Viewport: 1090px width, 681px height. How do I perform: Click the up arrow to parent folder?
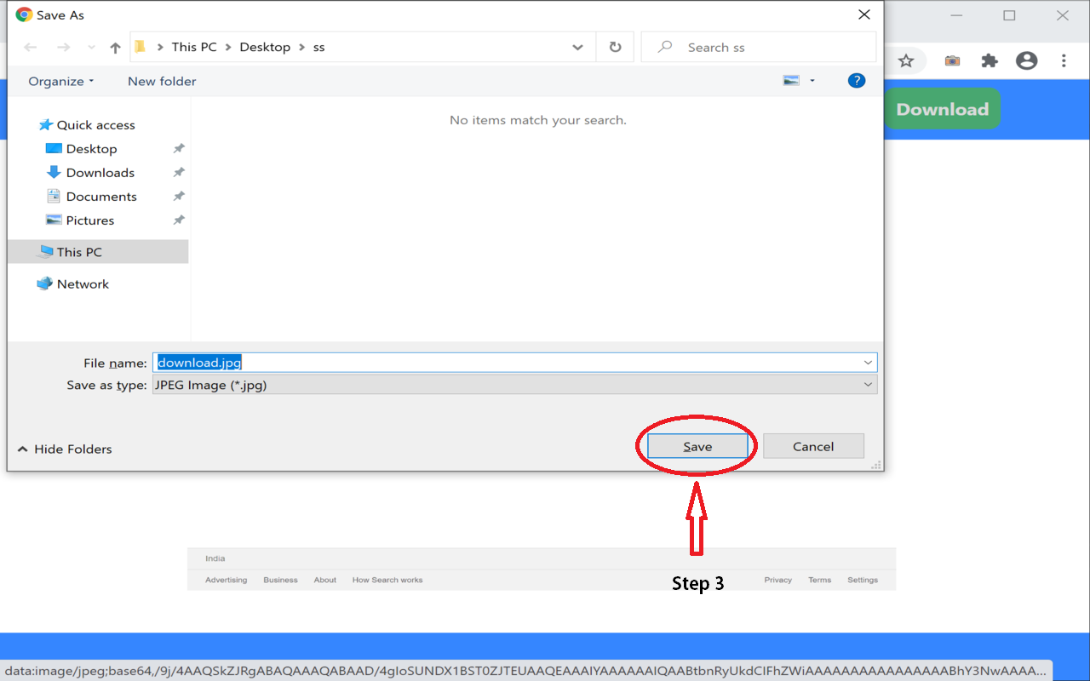click(115, 47)
